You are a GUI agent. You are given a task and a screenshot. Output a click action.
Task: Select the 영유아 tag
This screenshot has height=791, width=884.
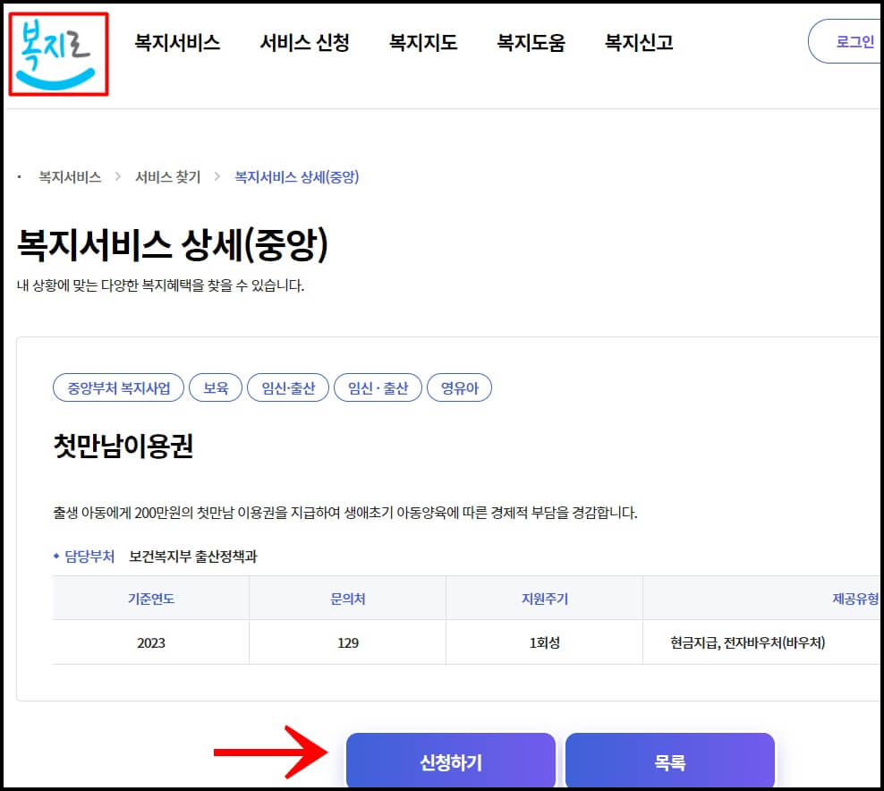(x=459, y=387)
